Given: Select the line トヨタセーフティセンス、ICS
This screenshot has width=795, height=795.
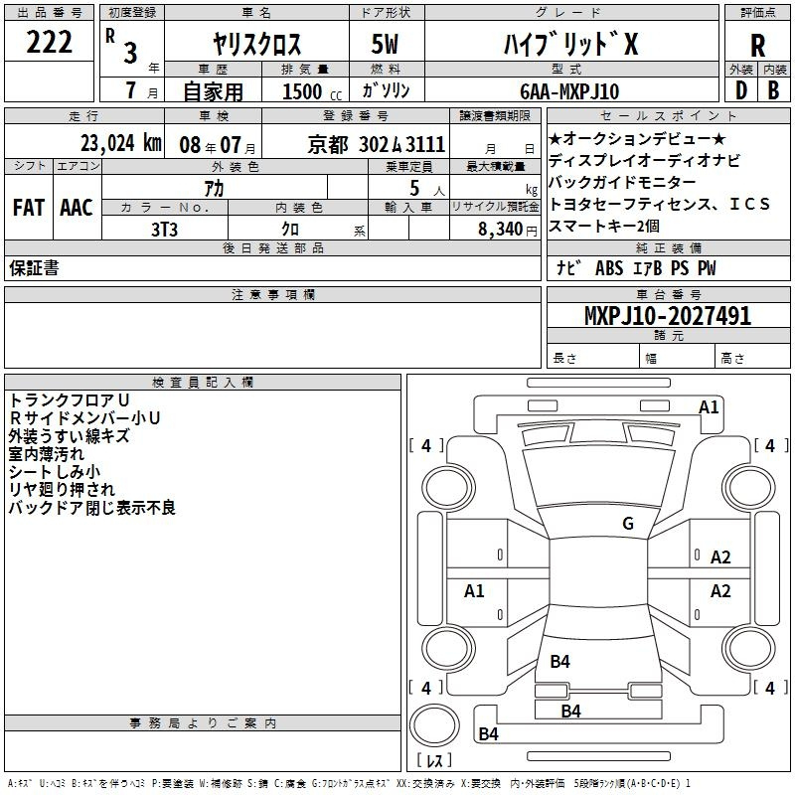Looking at the screenshot, I should click(x=660, y=204).
